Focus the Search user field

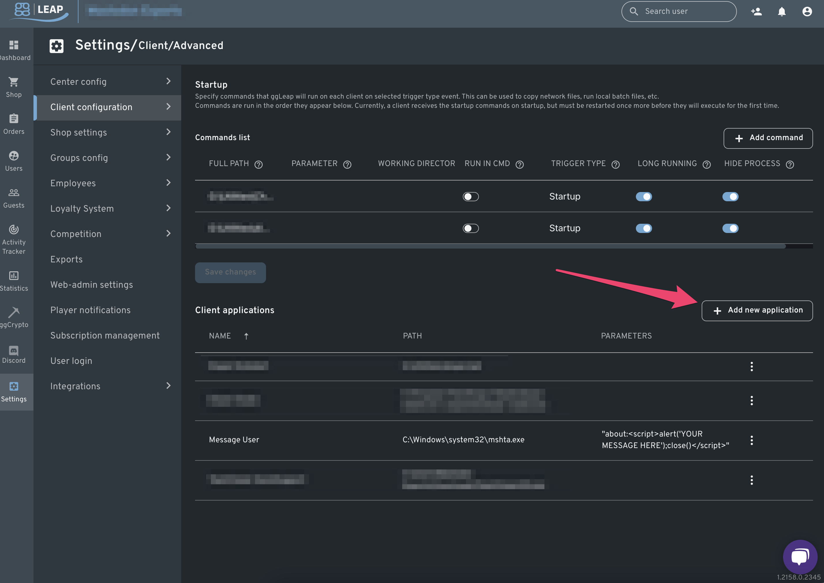click(x=679, y=12)
